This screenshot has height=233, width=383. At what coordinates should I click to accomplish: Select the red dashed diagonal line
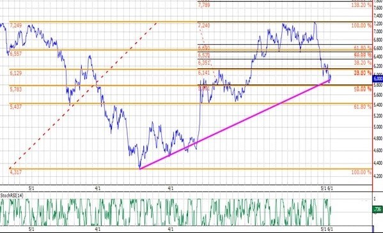coord(83,95)
